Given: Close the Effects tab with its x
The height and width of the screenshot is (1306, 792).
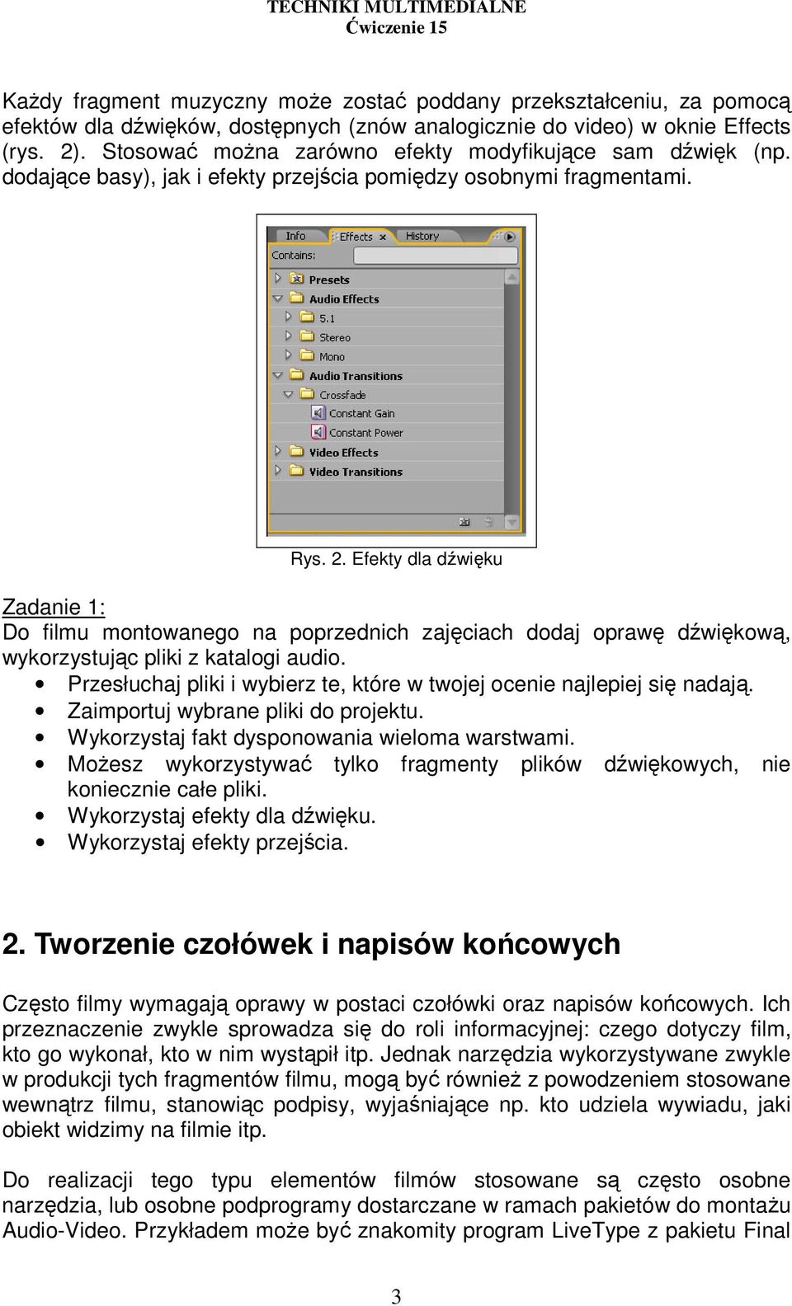Looking at the screenshot, I should point(383,237).
